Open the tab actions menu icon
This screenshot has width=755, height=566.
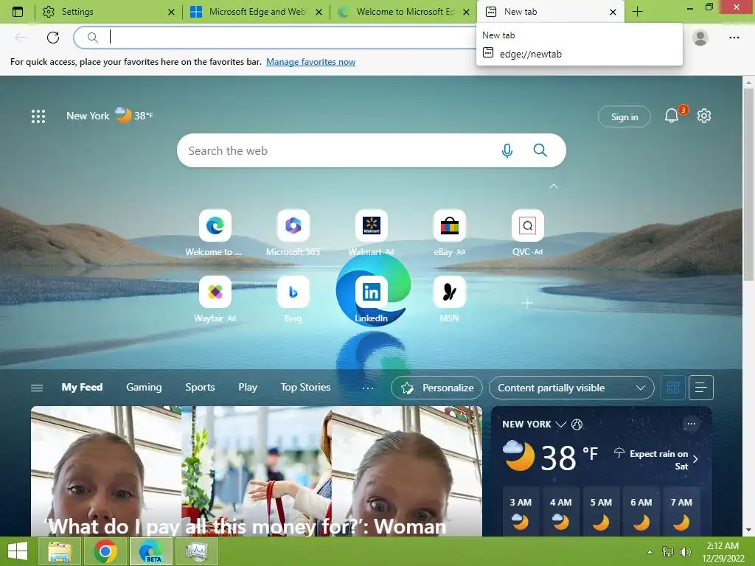(x=18, y=12)
